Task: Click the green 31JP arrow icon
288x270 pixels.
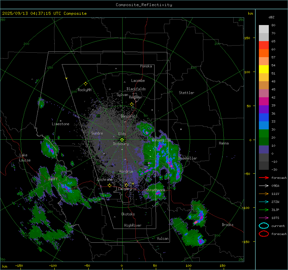Action: [264, 210]
